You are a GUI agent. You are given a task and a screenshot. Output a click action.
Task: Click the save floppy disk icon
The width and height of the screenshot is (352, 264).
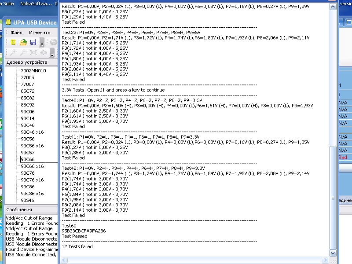33,42
